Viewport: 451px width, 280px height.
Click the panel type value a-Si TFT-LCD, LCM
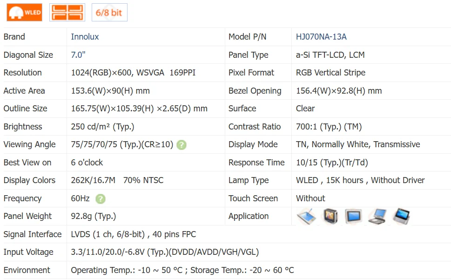coord(330,55)
